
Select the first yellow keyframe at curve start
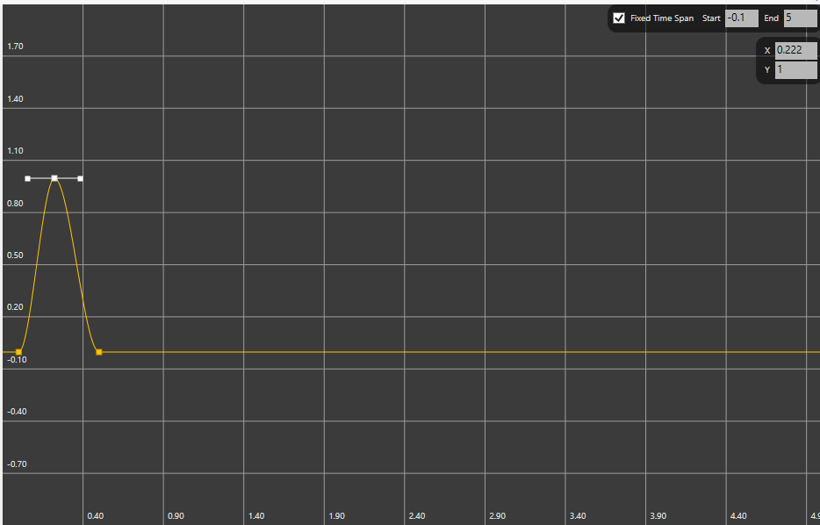(x=18, y=352)
